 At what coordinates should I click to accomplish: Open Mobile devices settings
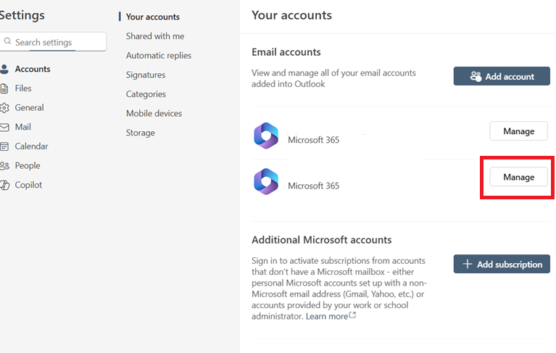click(x=154, y=113)
